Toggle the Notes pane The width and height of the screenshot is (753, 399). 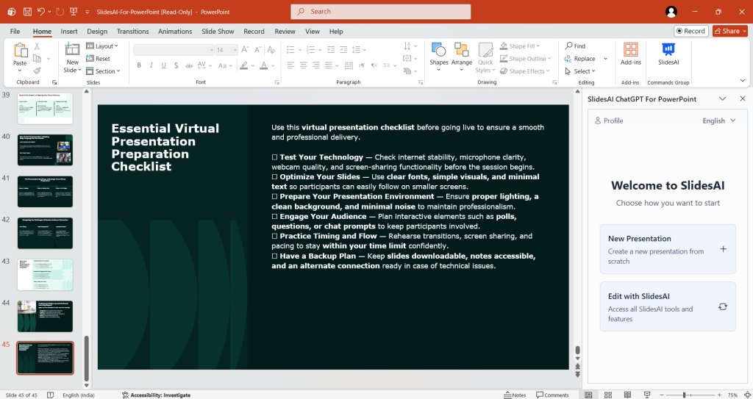[515, 395]
